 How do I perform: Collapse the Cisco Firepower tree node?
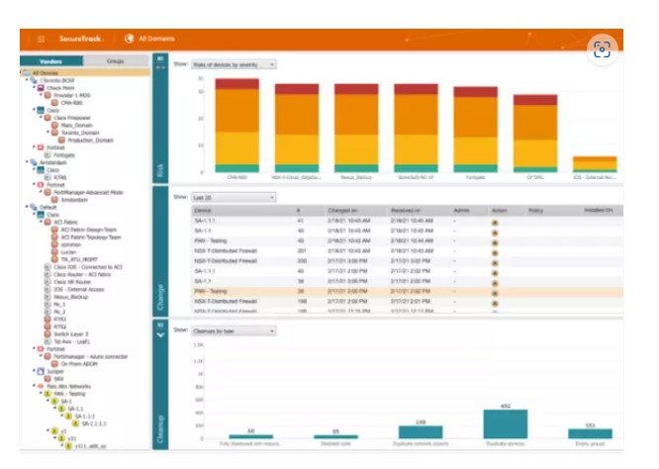[42, 117]
